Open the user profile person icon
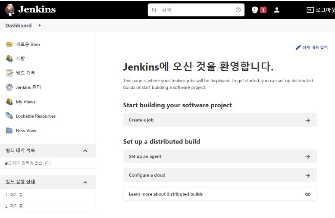 277,10
